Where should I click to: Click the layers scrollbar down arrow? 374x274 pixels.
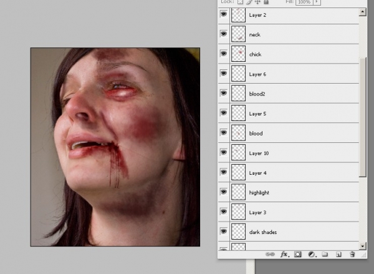(x=363, y=246)
